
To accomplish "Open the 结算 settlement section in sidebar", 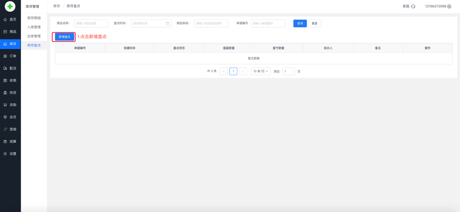I will (10, 141).
